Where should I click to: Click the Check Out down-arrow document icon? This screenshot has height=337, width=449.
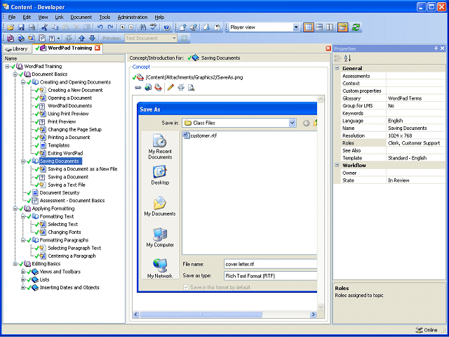pyautogui.click(x=207, y=27)
